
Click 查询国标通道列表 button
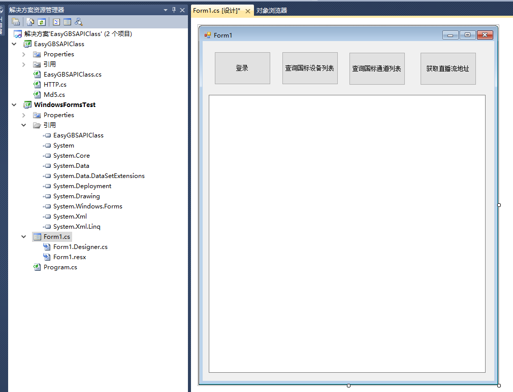(x=377, y=68)
